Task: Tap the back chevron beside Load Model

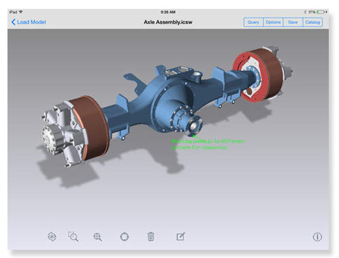Action: click(x=14, y=22)
